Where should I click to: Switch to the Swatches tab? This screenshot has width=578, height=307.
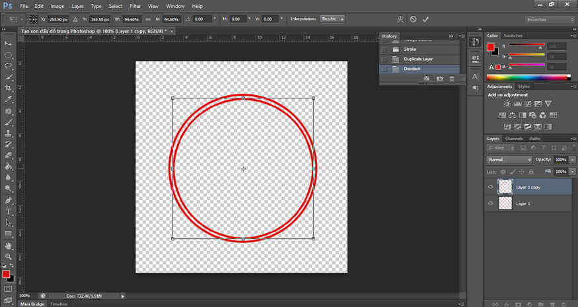pyautogui.click(x=513, y=36)
